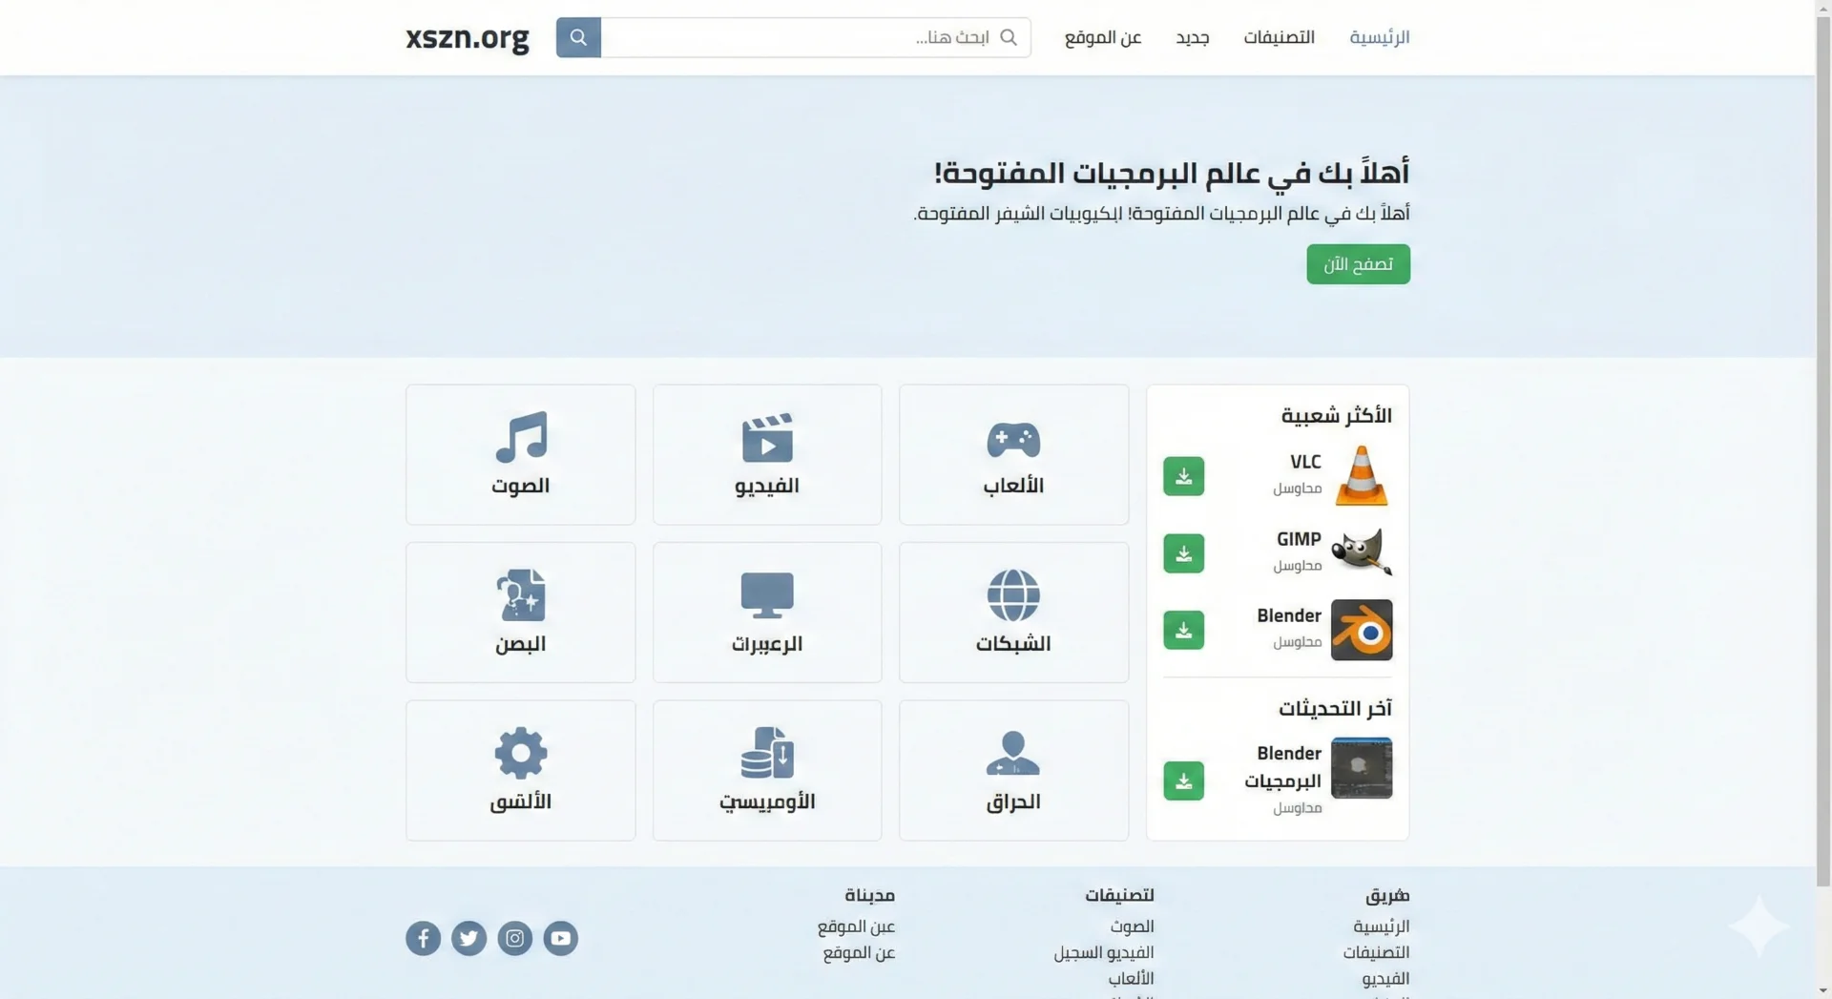Click the blue search button
Viewport: 1832px width, 999px height.
(x=578, y=37)
